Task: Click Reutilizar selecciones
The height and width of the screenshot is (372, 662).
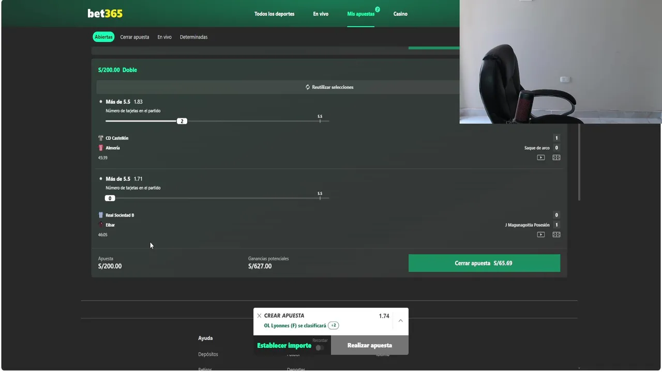Action: 333,87
